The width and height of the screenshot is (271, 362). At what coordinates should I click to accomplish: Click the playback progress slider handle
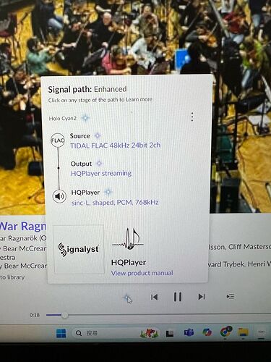[64, 315]
